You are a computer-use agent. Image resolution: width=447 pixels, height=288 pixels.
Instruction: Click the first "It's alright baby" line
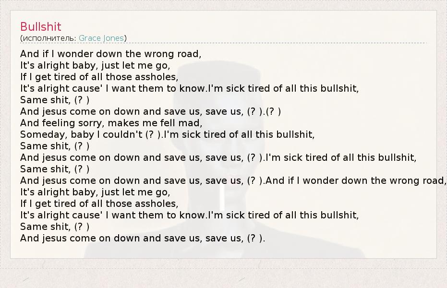pos(95,65)
